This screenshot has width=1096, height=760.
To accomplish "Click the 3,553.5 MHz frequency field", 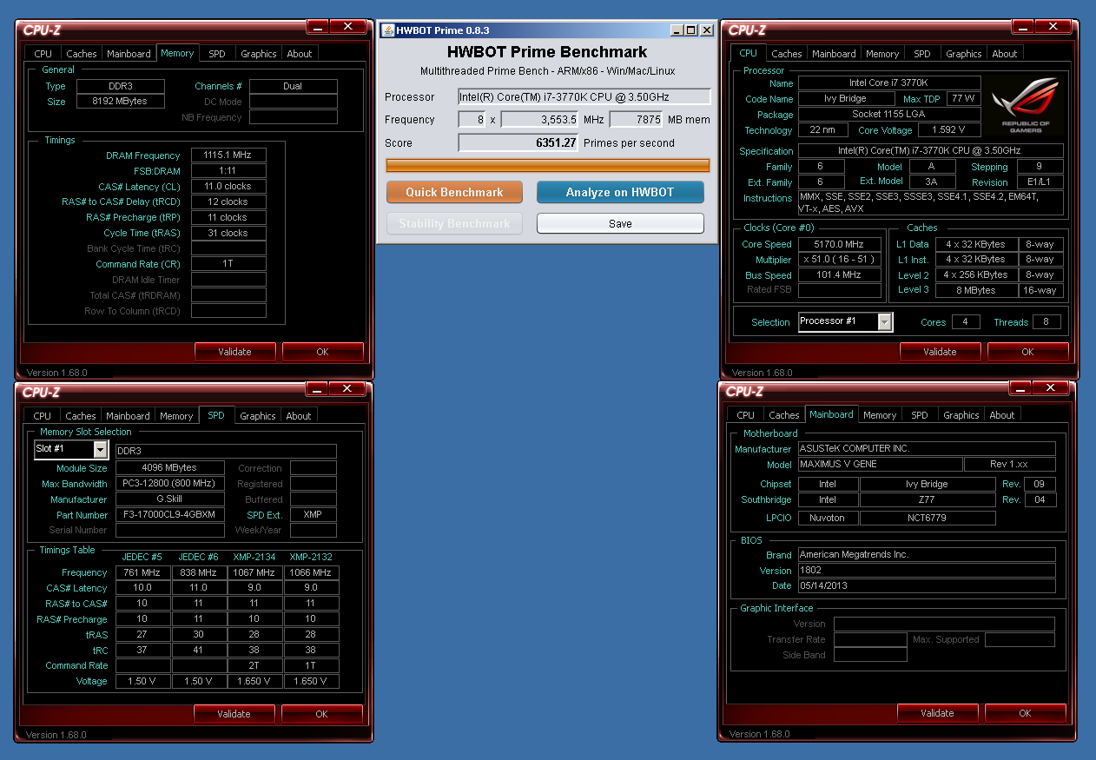I will pos(540,120).
